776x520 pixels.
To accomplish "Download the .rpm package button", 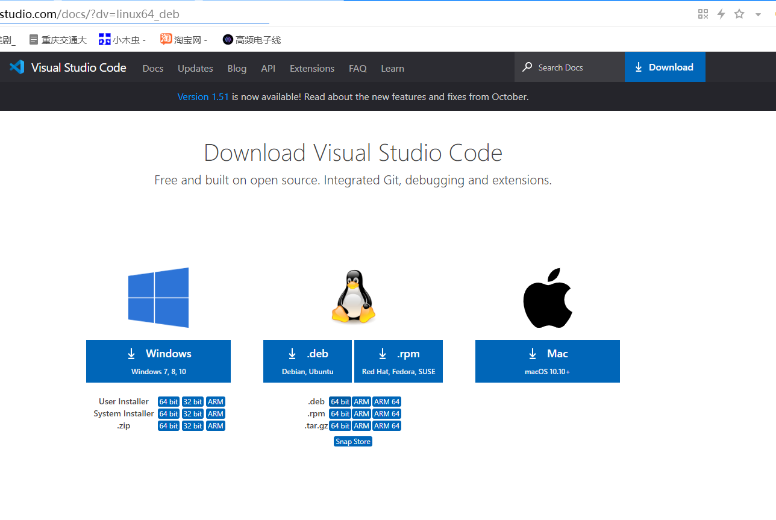I will coord(398,361).
